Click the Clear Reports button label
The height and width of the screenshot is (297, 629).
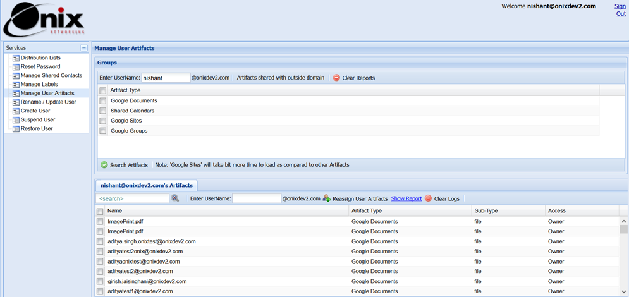point(358,78)
